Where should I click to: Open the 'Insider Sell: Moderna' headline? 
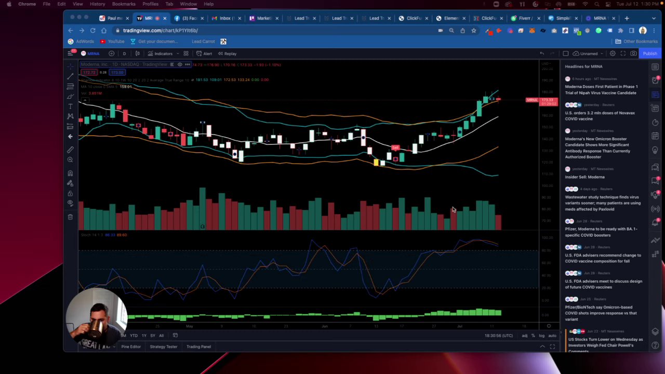pyautogui.click(x=584, y=177)
